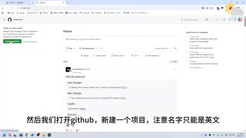Show hidden system tray icons chevron
This screenshot has width=246, height=138.
click(x=201, y=135)
